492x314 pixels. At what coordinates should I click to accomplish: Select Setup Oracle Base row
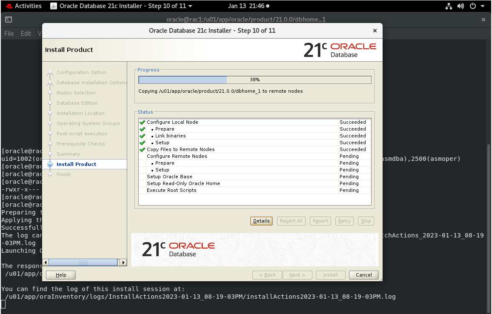[x=255, y=177]
